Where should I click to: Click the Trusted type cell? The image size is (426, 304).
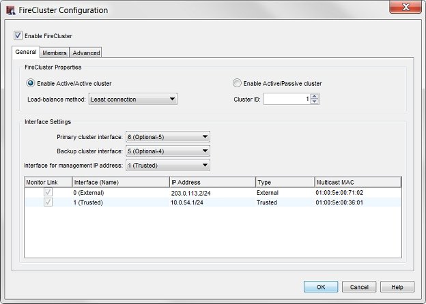pos(267,202)
